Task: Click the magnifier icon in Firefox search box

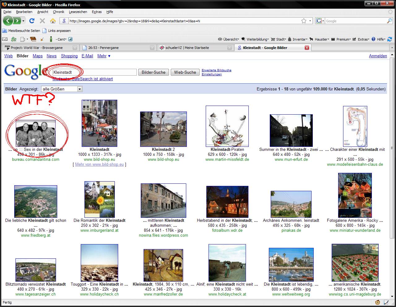Action: click(389, 21)
